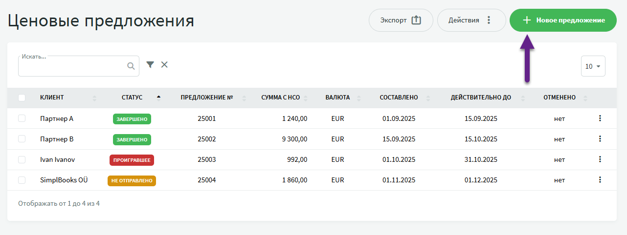
Task: Expand the Действия actions menu
Action: (470, 20)
